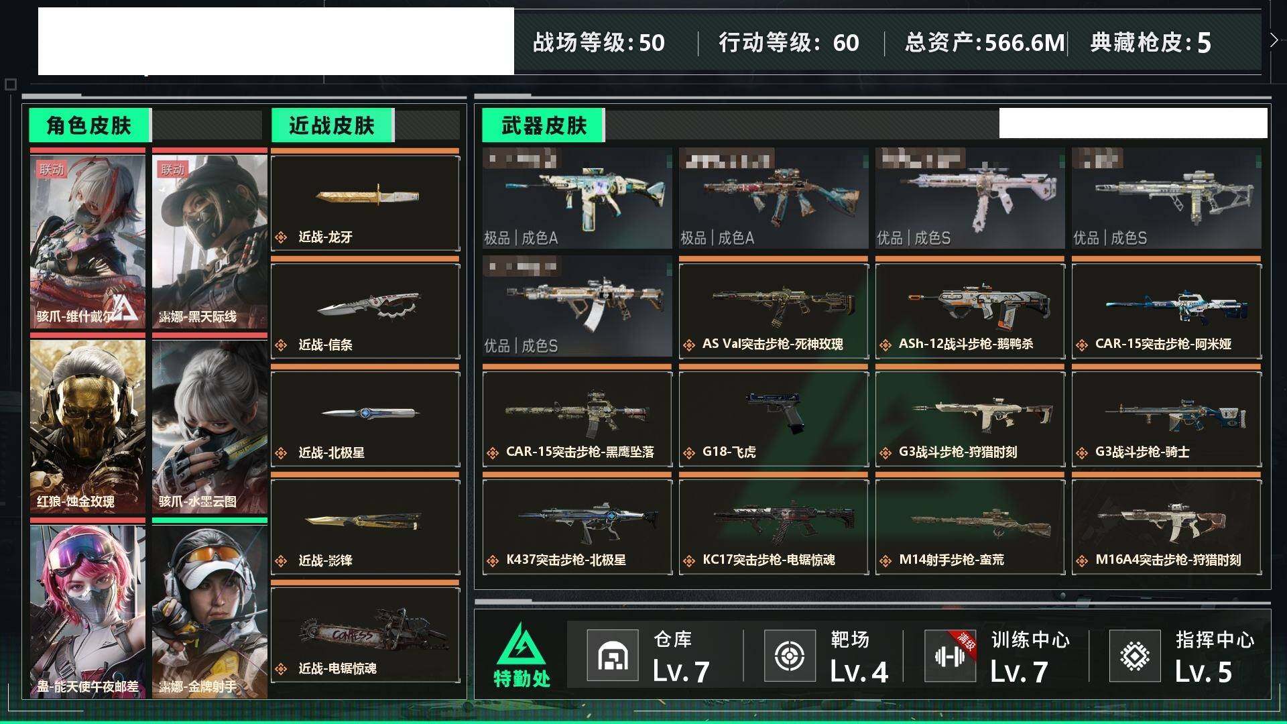Open the 角色皮肤 tab header
This screenshot has width=1287, height=724.
click(90, 125)
